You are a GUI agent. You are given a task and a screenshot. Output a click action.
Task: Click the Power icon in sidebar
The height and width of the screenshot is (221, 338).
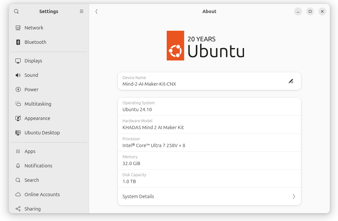(x=18, y=90)
